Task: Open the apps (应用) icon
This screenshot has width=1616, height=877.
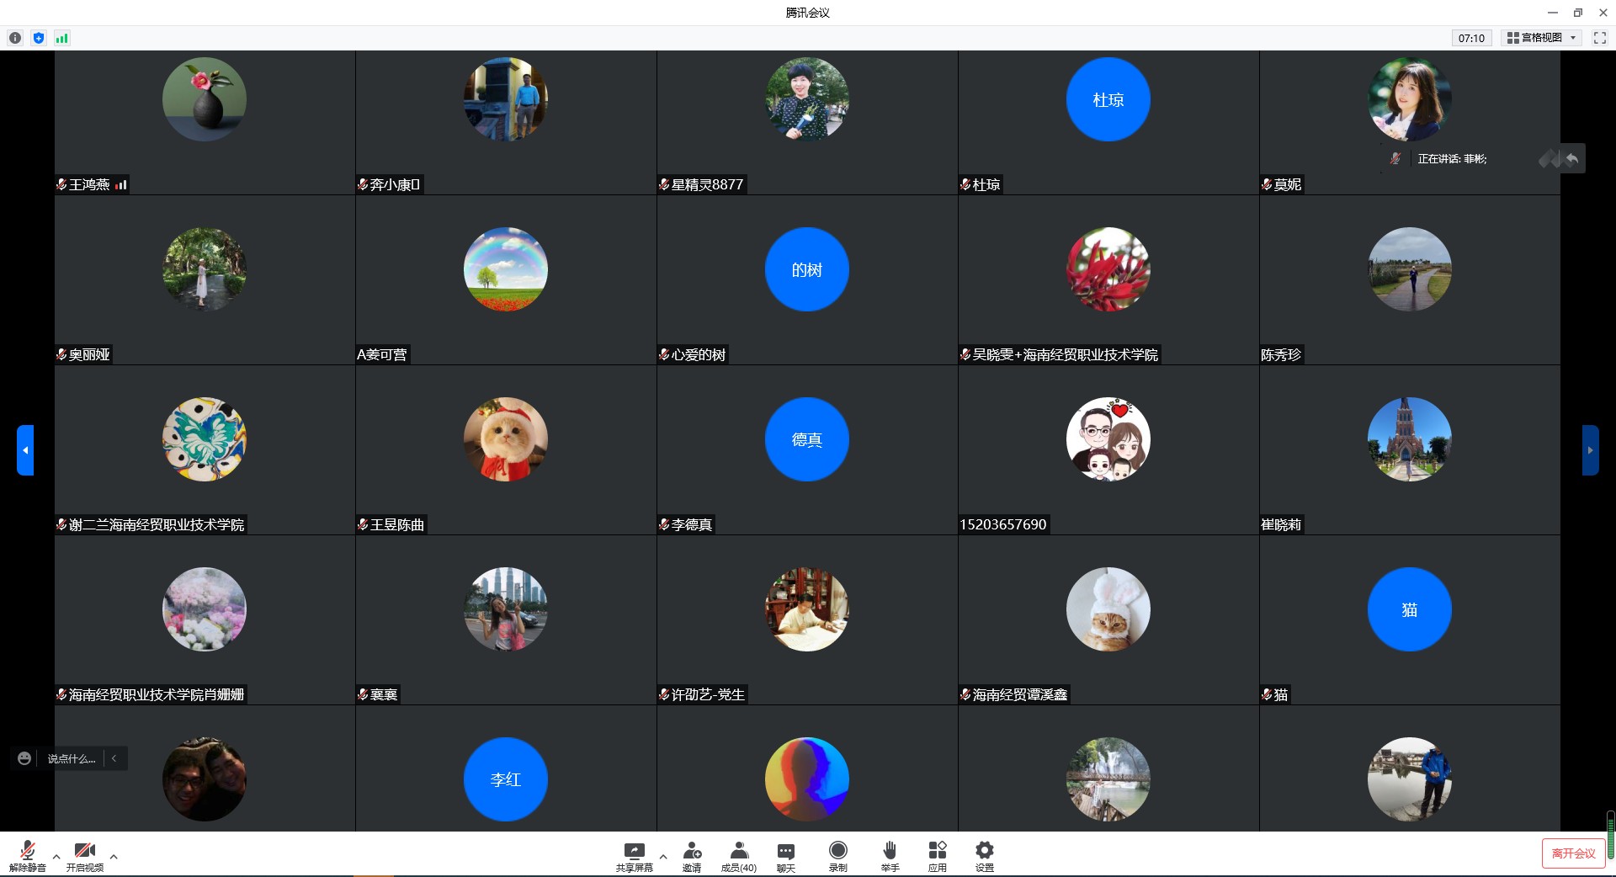Action: point(937,855)
